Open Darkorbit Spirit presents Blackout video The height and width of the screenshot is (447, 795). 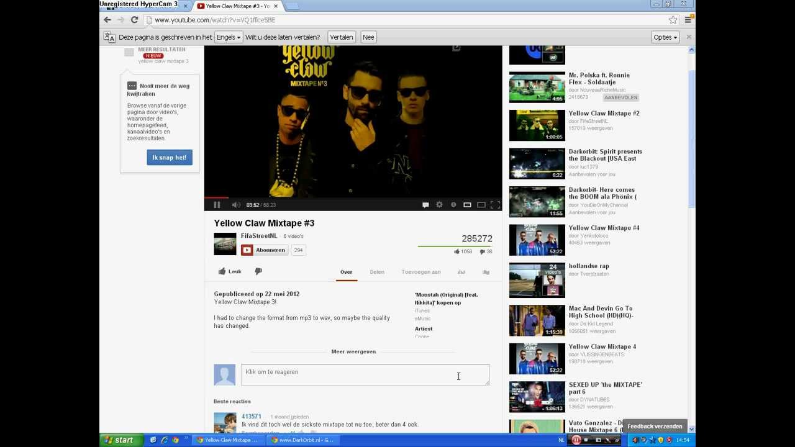(x=537, y=163)
